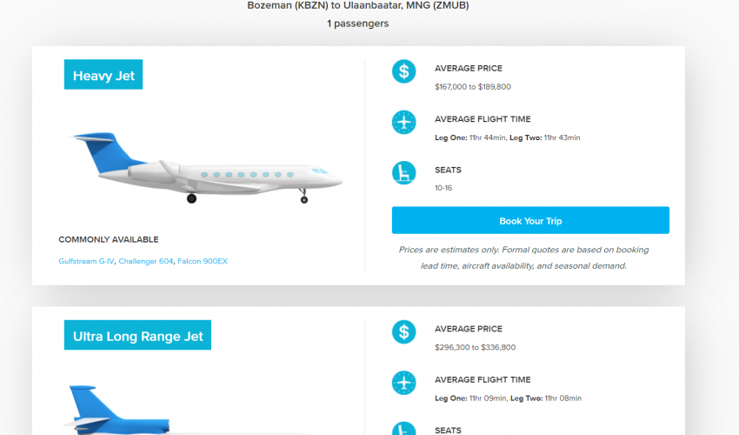Click the Heavy Jet leg times text
The width and height of the screenshot is (739, 435).
[x=507, y=137]
